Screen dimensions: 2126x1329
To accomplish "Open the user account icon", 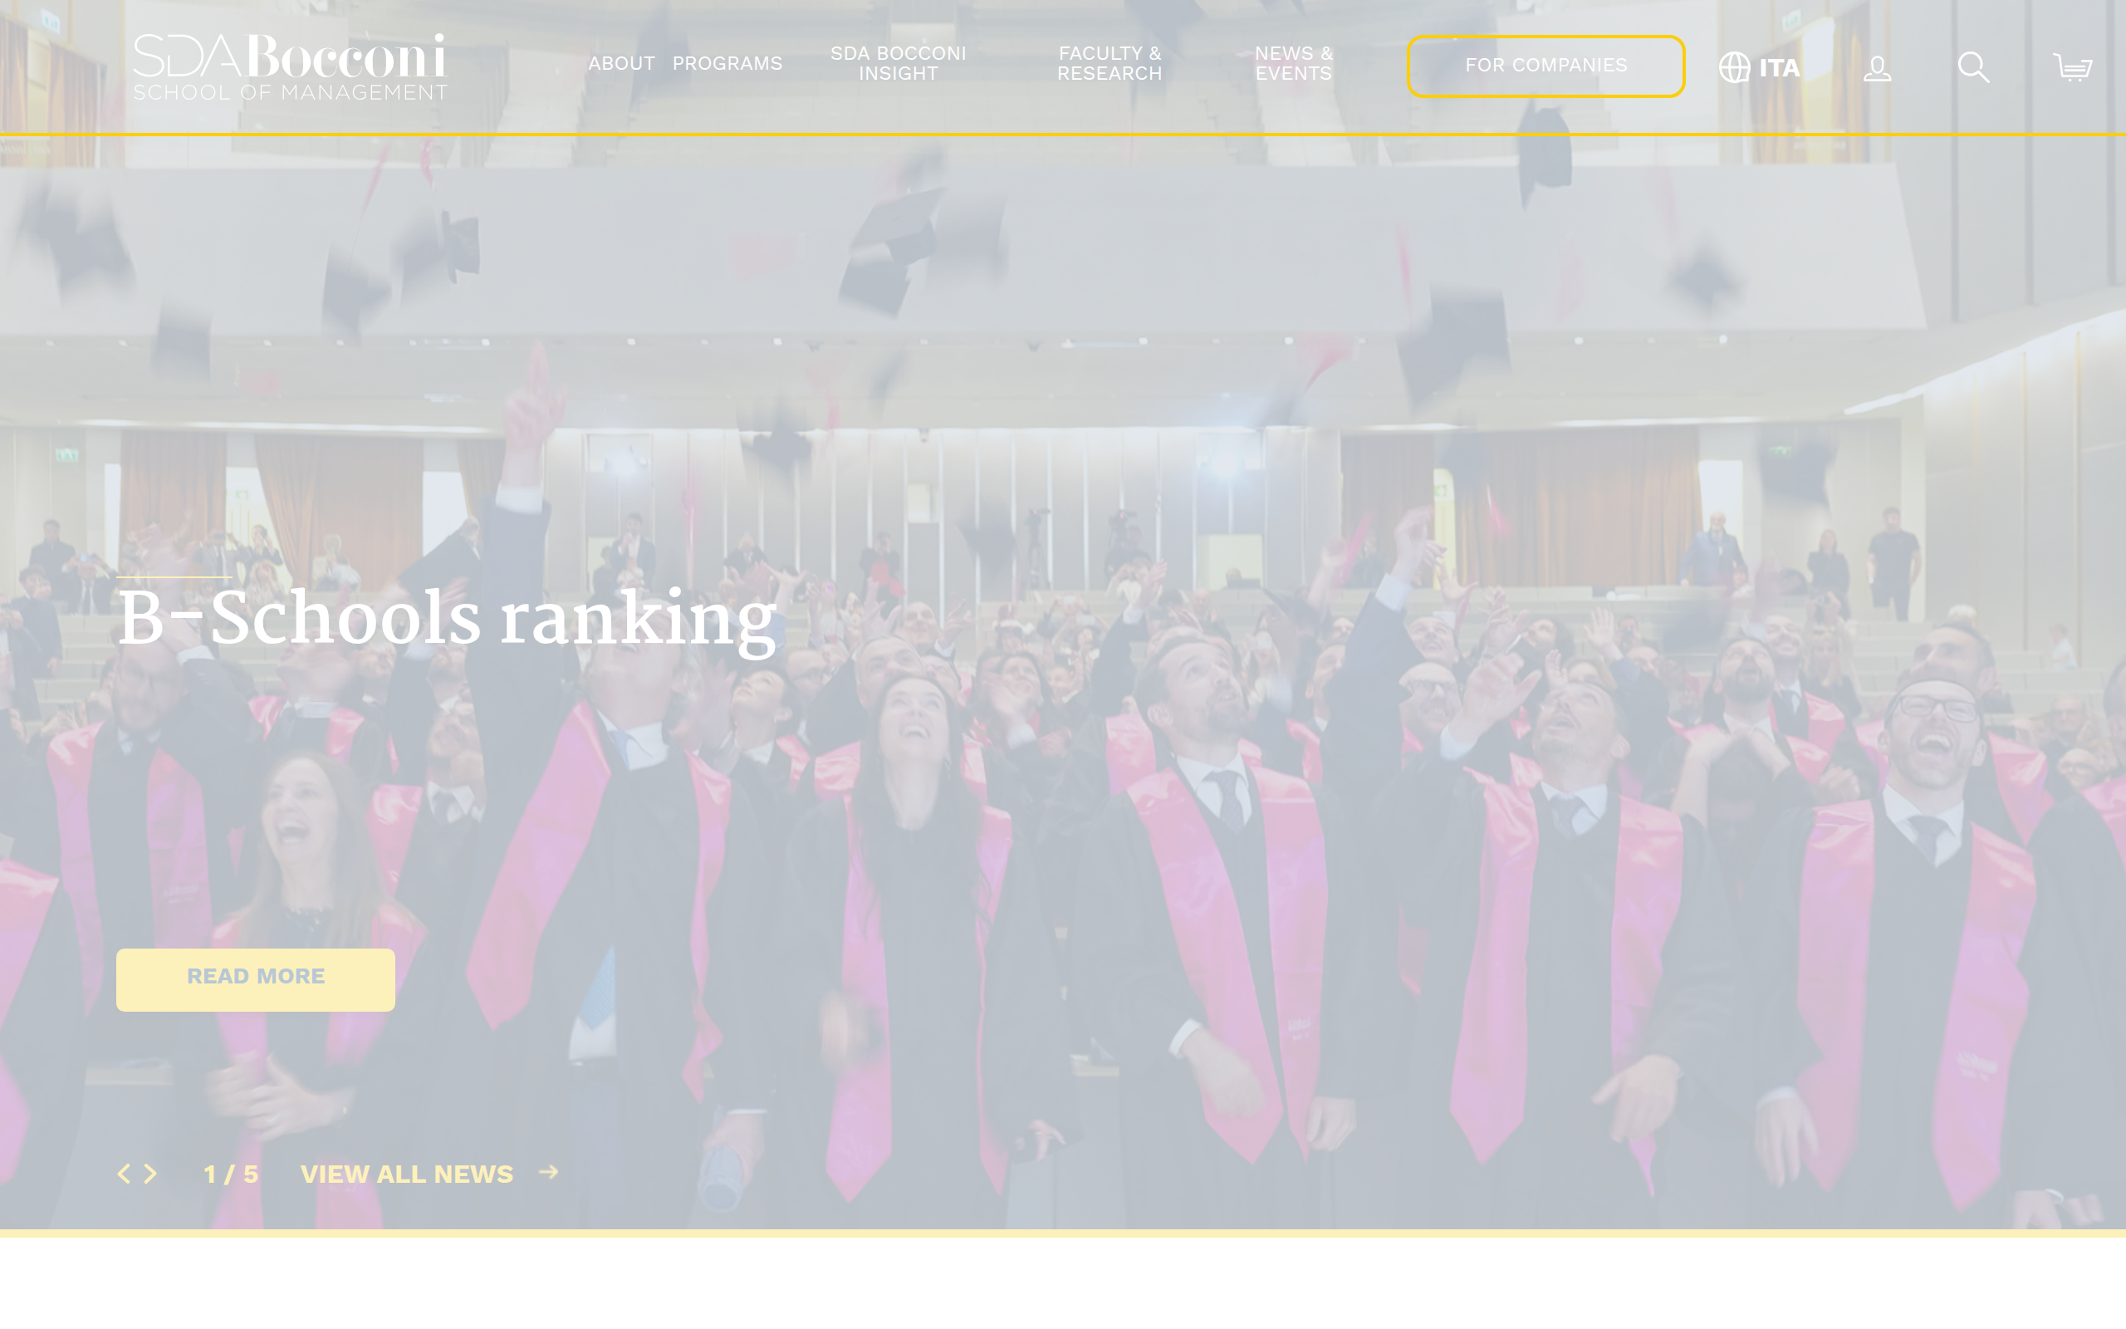I will [x=1878, y=67].
